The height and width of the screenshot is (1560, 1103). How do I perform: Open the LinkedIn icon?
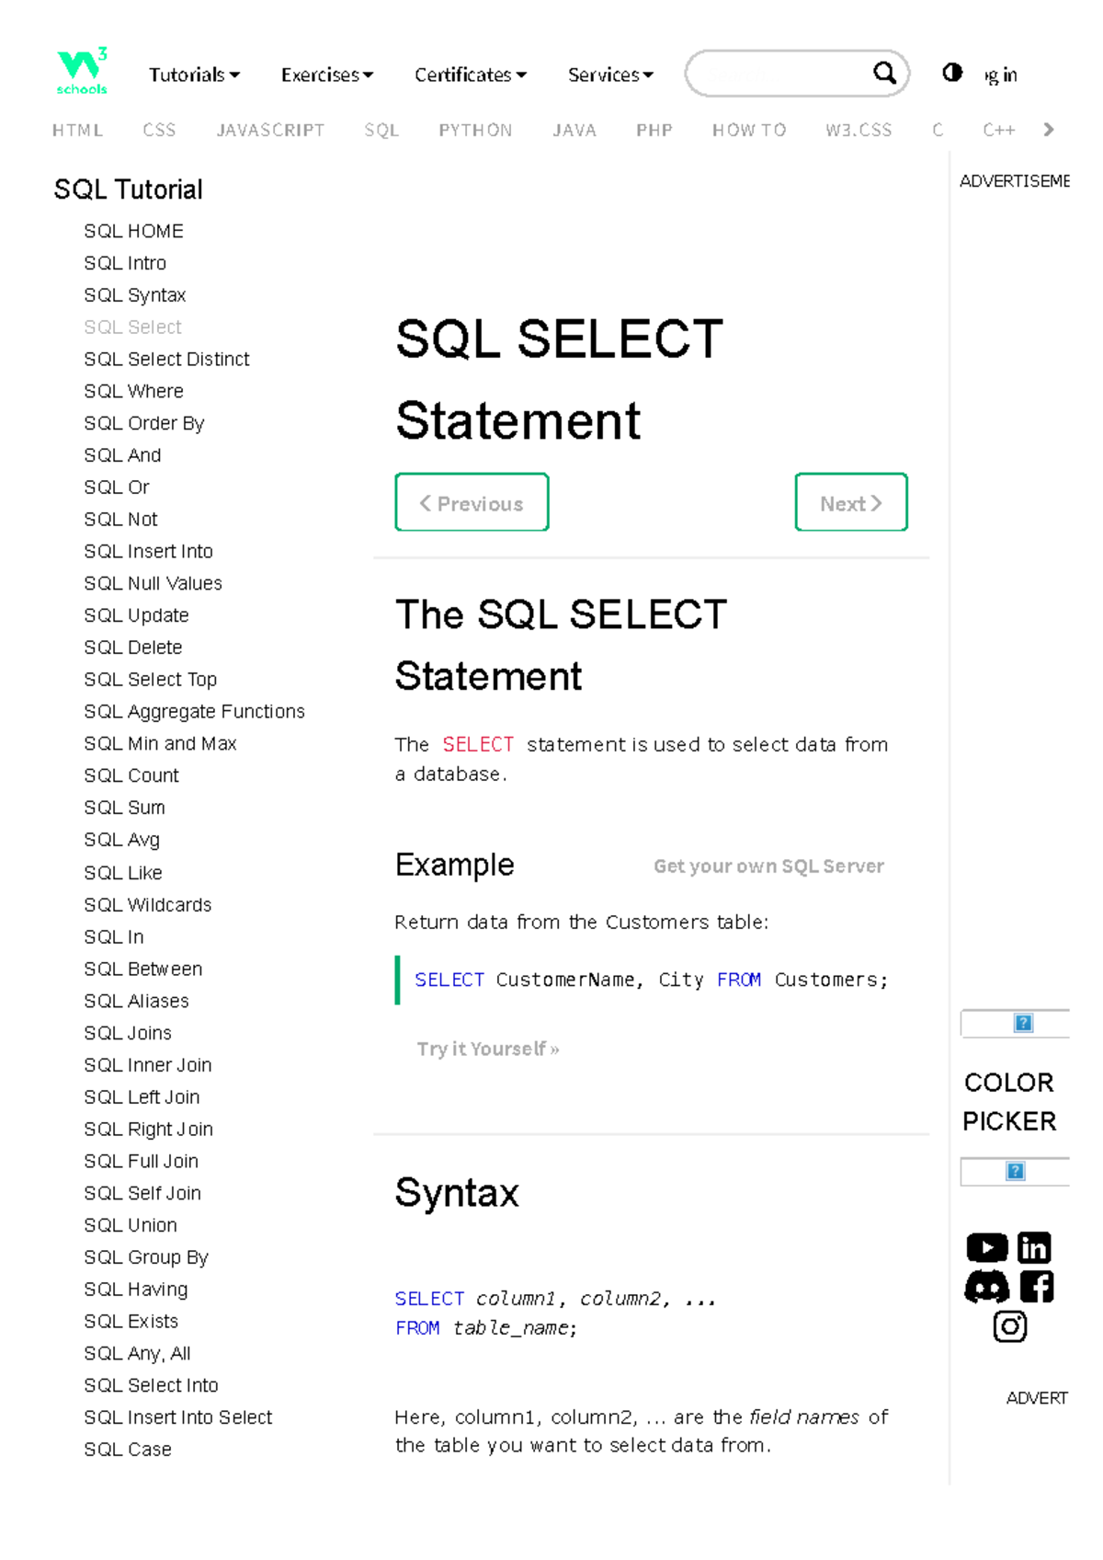tap(1035, 1246)
